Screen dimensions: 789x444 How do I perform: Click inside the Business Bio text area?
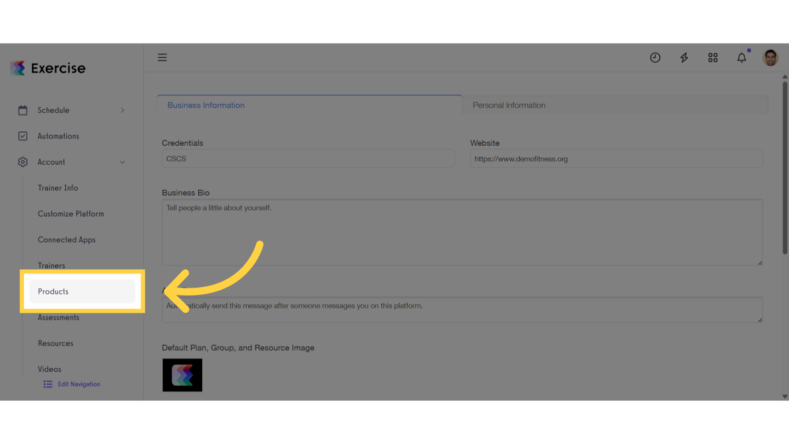click(462, 231)
